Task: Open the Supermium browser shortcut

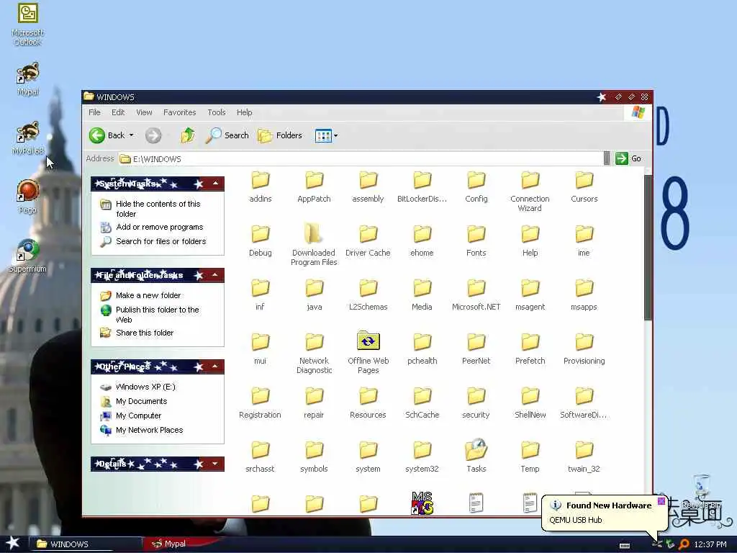Action: (28, 256)
